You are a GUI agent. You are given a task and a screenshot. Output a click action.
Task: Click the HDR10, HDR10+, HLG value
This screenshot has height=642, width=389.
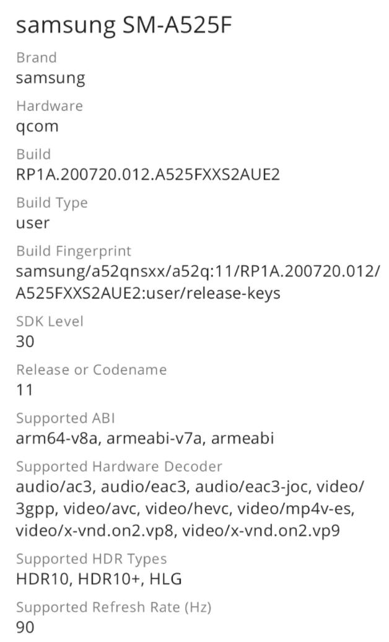tap(98, 579)
